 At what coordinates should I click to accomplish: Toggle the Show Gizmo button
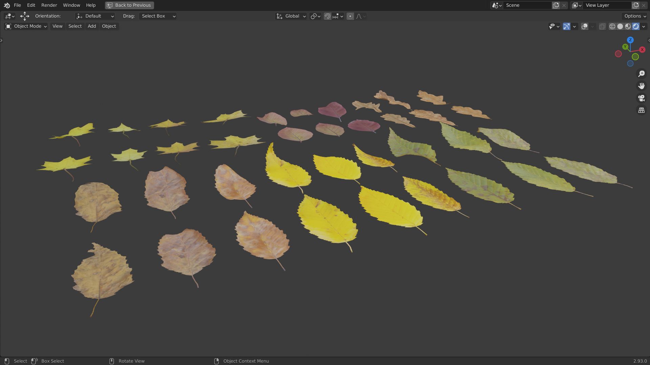[566, 26]
